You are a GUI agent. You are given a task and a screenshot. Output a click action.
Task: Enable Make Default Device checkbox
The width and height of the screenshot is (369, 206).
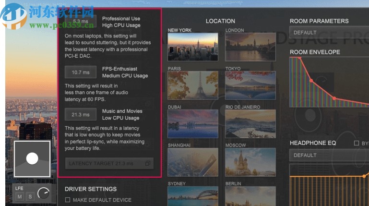tap(68, 200)
